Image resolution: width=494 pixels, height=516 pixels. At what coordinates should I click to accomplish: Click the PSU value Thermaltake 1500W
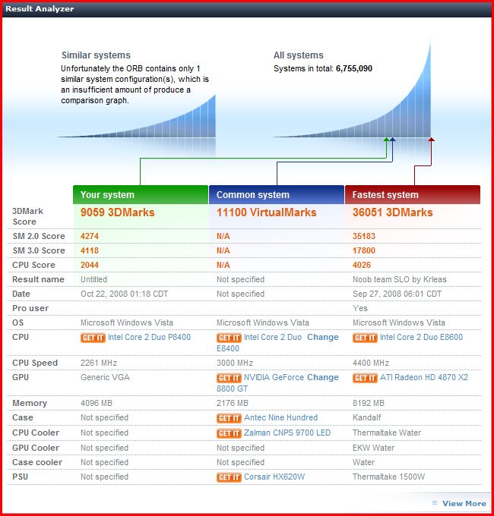[x=388, y=477]
